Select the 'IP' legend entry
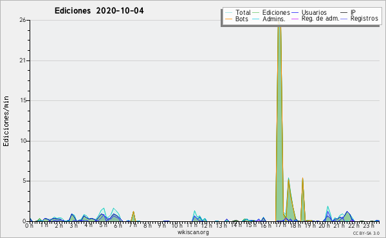Viewport: 386px width, 238px height. (353, 12)
